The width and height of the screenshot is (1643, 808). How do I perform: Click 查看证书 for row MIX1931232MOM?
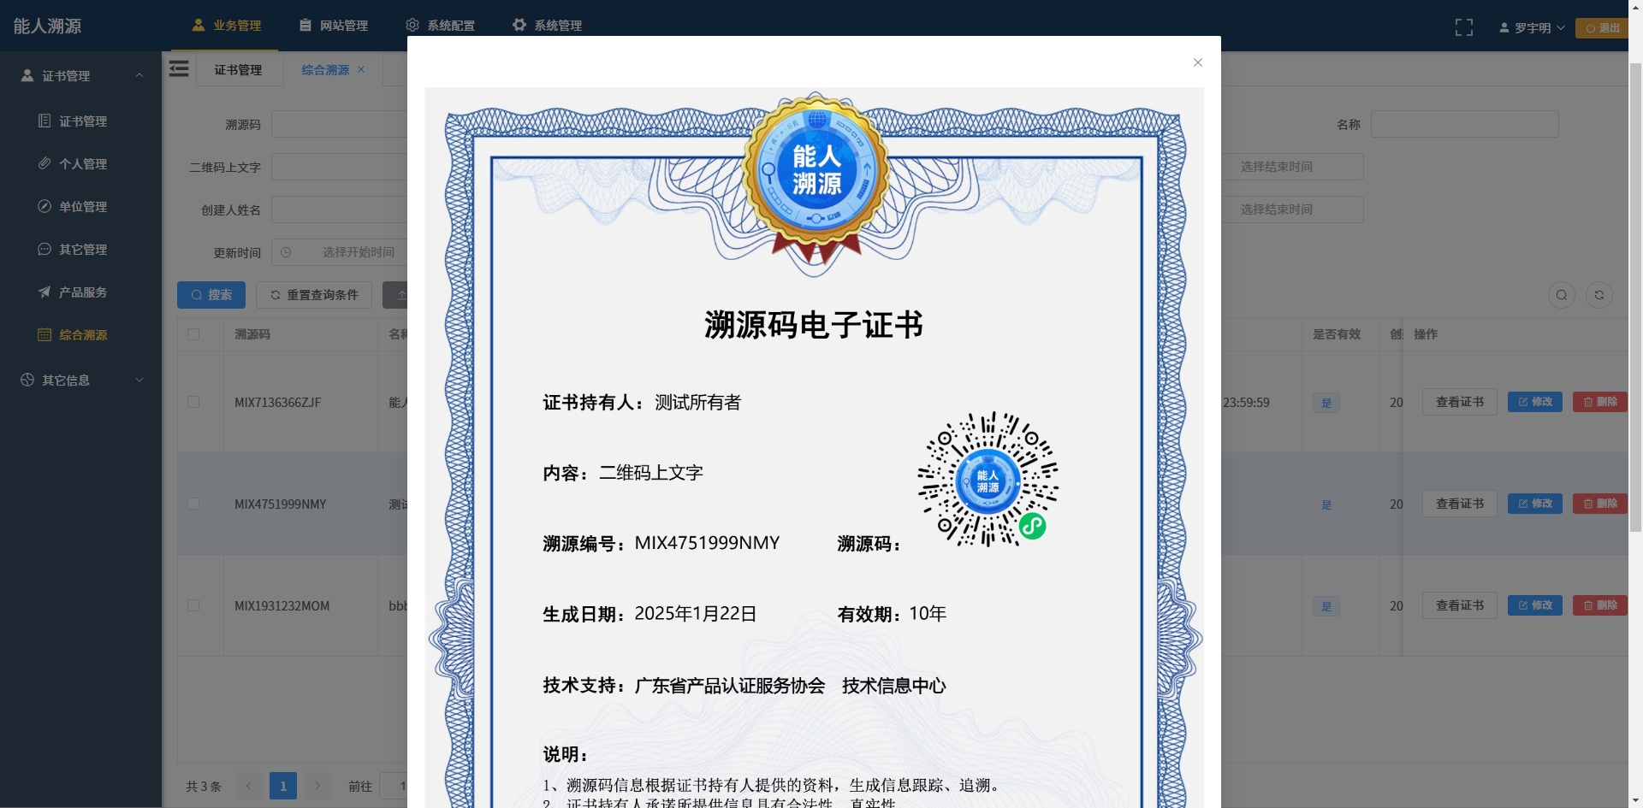pyautogui.click(x=1459, y=605)
